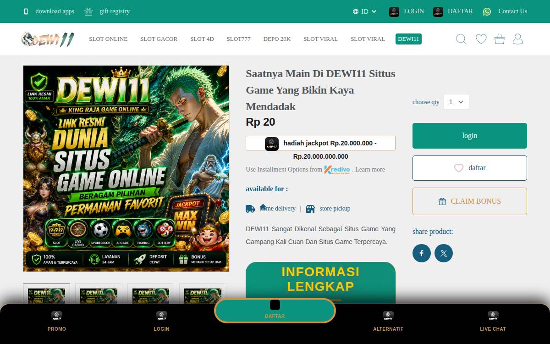Open DEPO 20K menu item
Viewport: 550px width, 344px height.
(277, 39)
